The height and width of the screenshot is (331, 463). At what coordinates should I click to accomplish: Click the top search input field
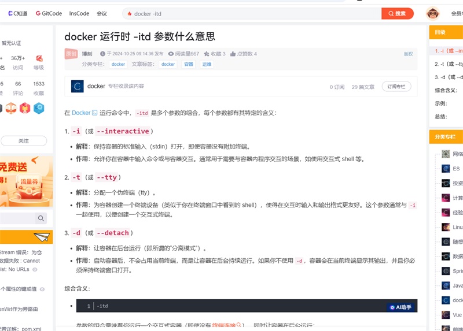[252, 13]
